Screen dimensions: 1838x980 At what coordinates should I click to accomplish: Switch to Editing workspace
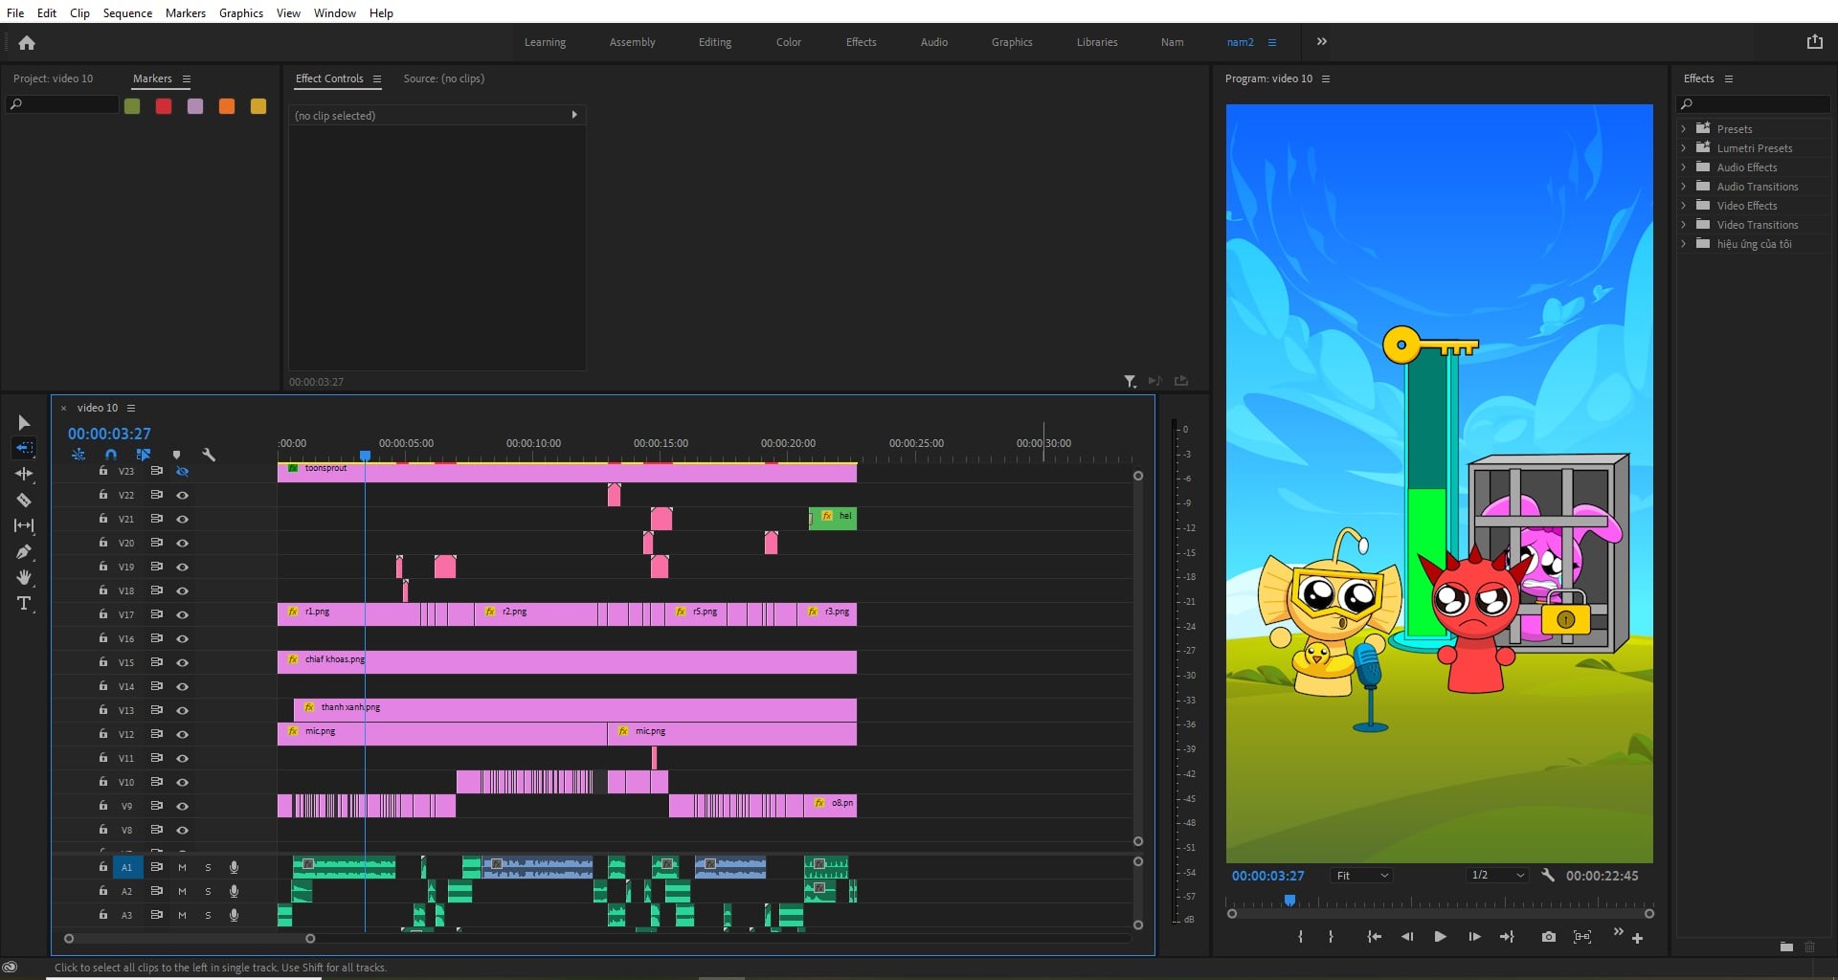[x=714, y=42]
